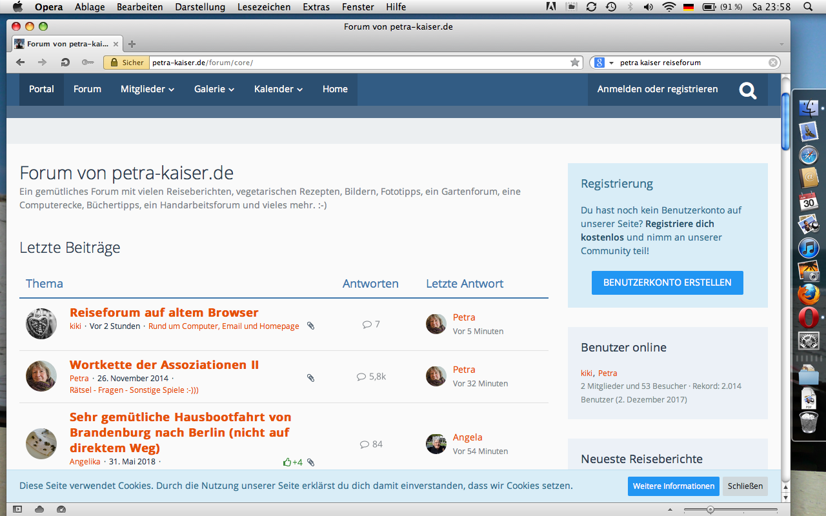Click into the address bar URL field
Viewport: 826px width, 516px height.
coord(355,63)
